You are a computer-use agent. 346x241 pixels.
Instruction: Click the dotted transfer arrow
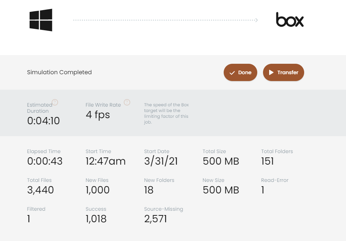[166, 20]
